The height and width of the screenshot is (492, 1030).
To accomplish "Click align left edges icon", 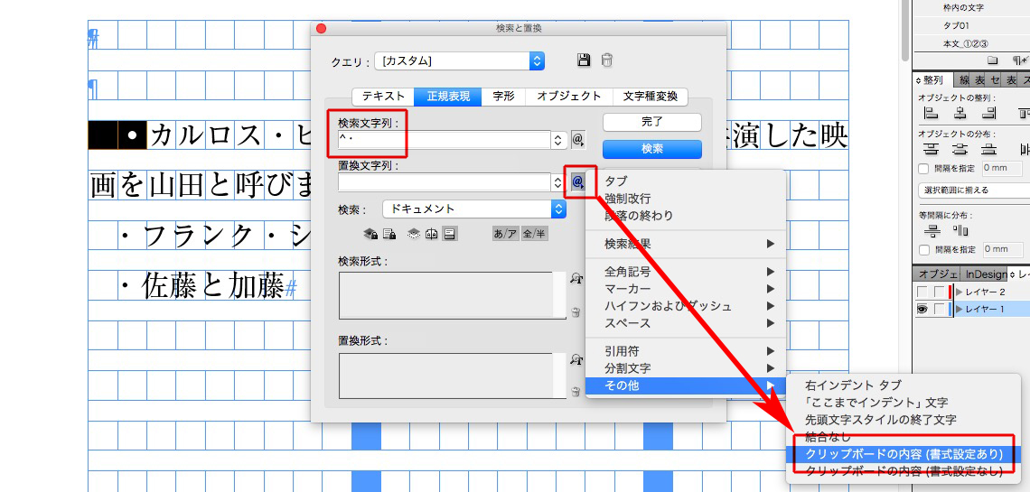I will coord(931,113).
